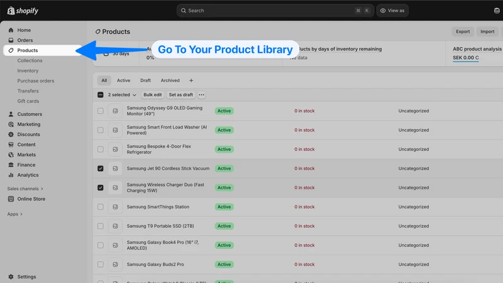Check Samsung SmartThings Station checkbox
This screenshot has height=283, width=503.
[x=101, y=207]
